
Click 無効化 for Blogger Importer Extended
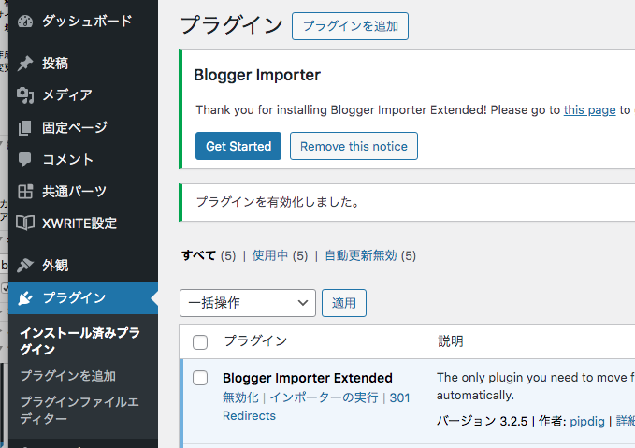240,397
